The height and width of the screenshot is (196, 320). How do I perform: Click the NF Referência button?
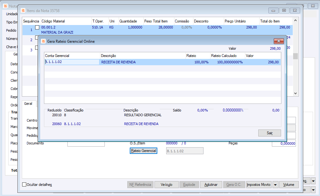[x=140, y=185]
